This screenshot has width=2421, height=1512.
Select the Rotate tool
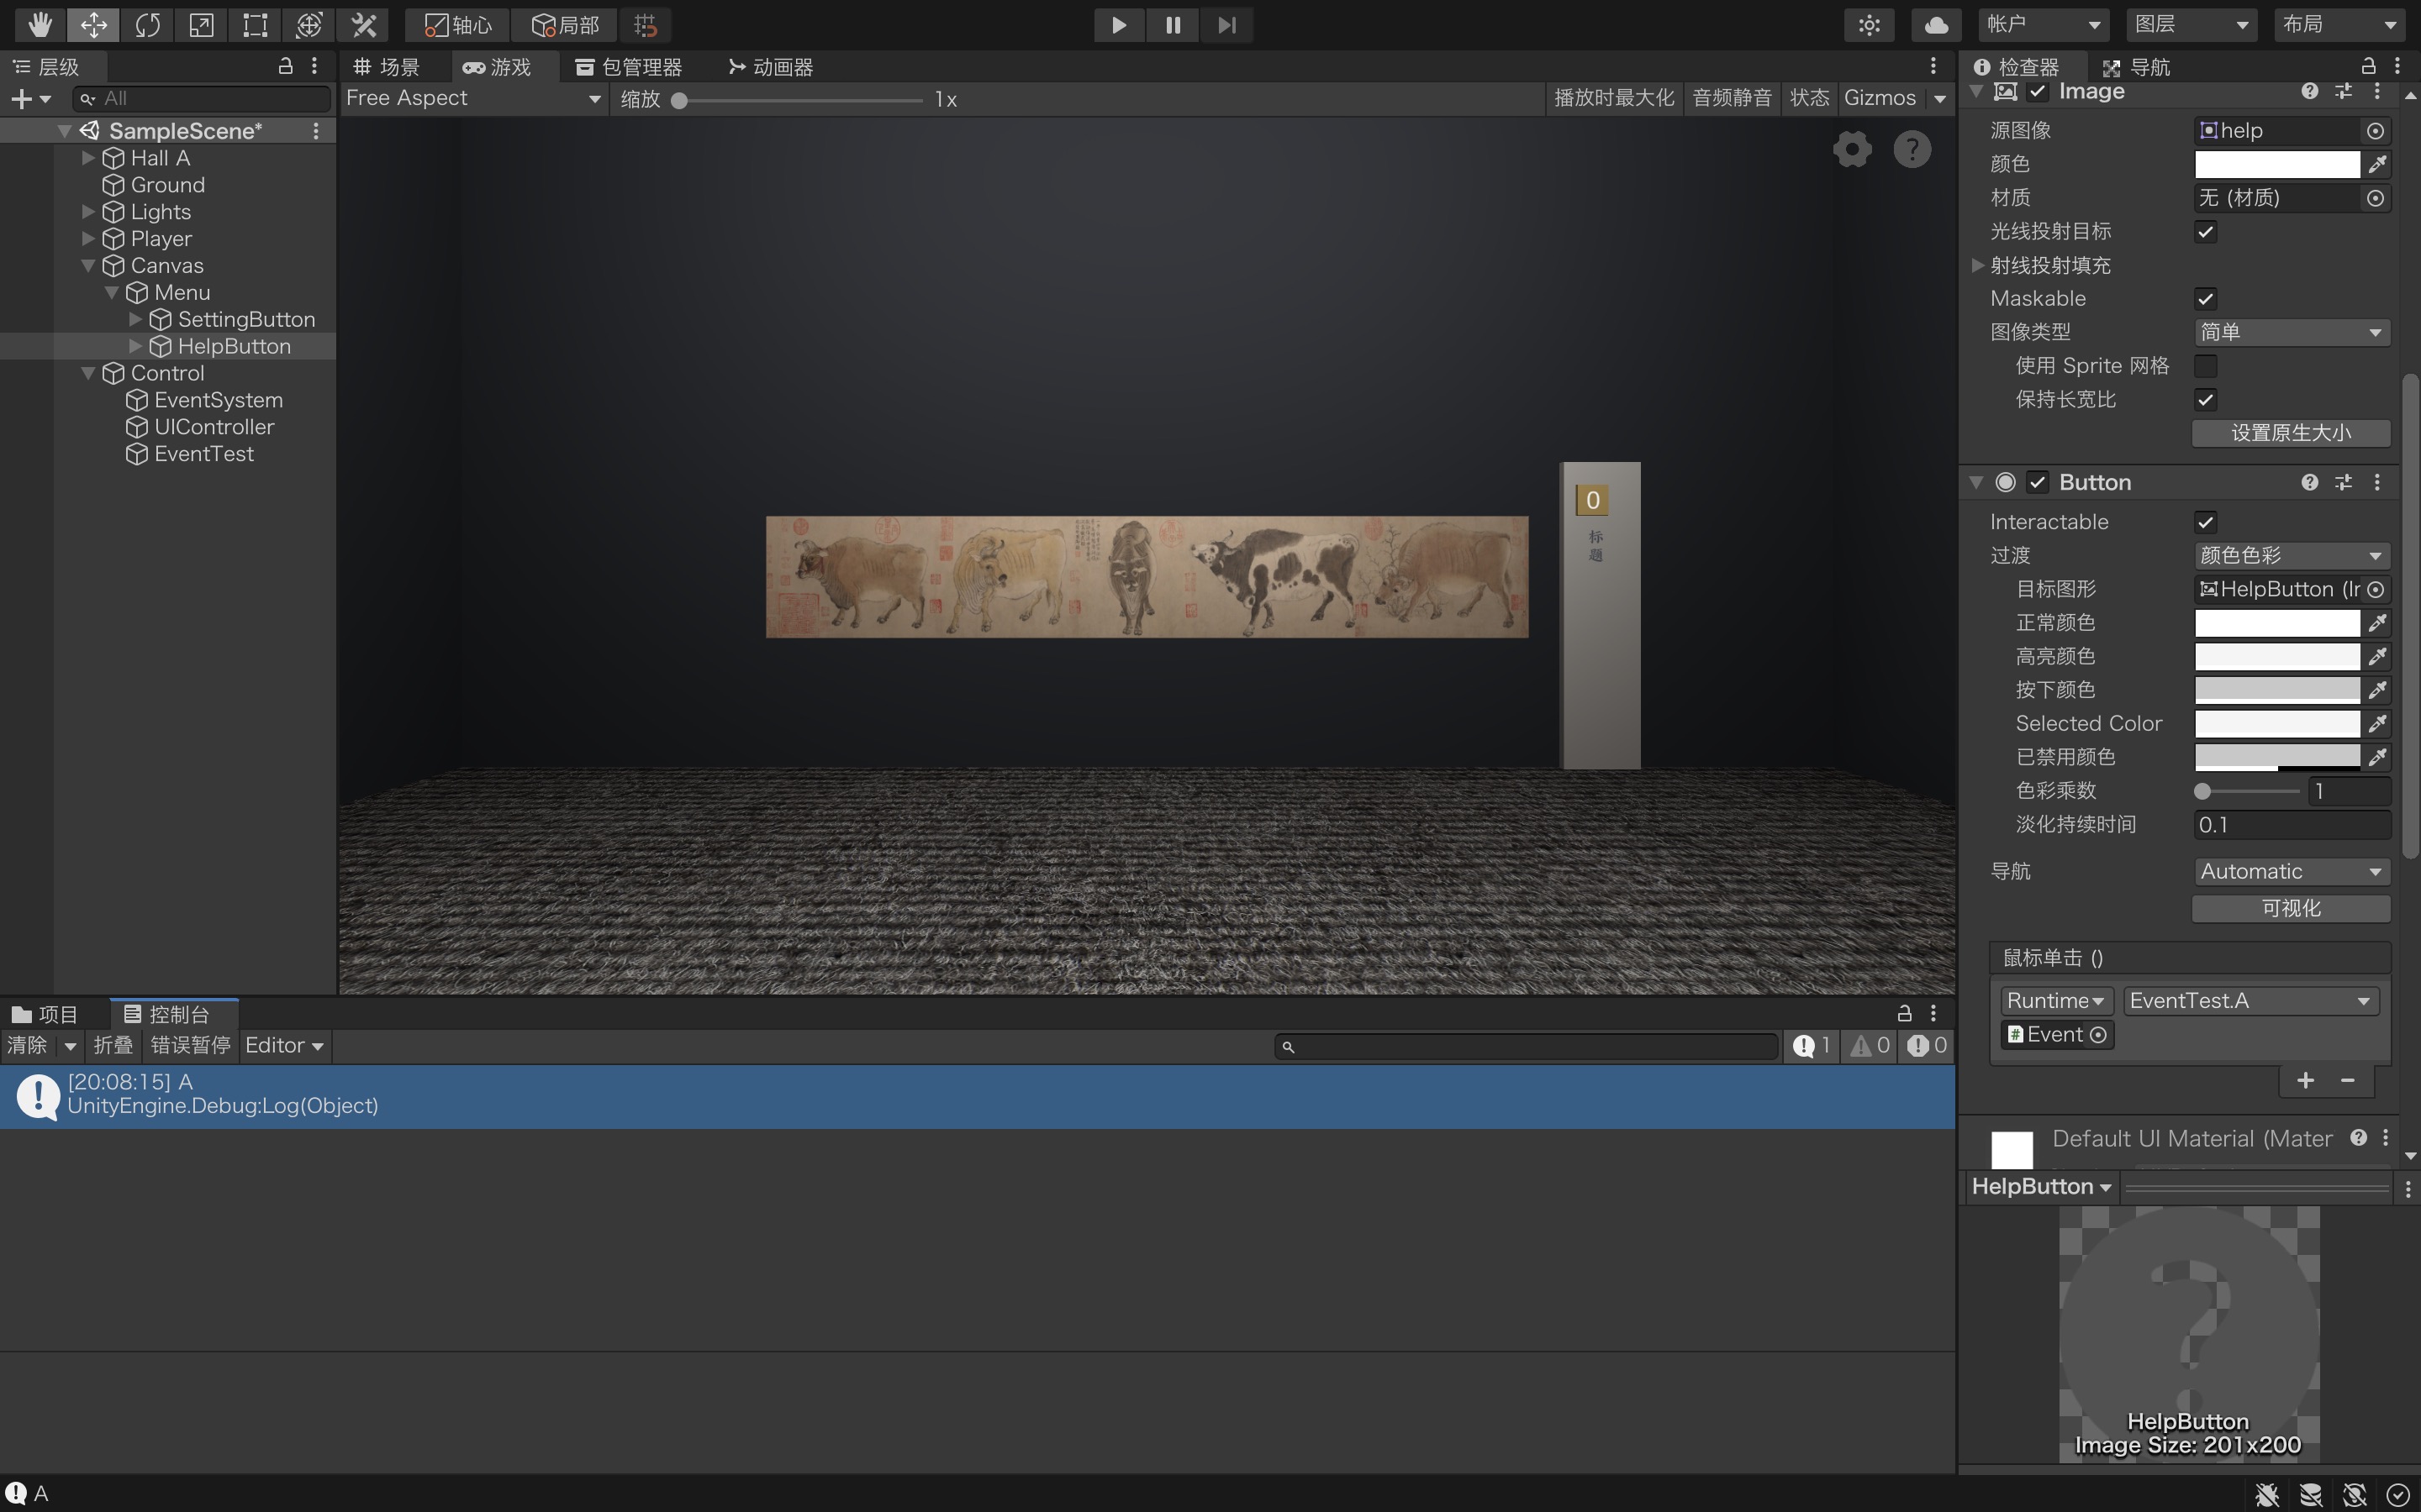pos(147,24)
